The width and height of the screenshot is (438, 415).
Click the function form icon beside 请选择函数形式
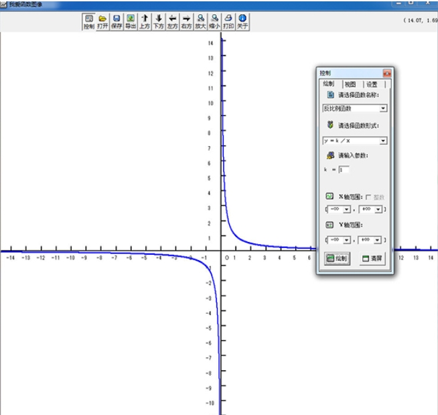(330, 125)
